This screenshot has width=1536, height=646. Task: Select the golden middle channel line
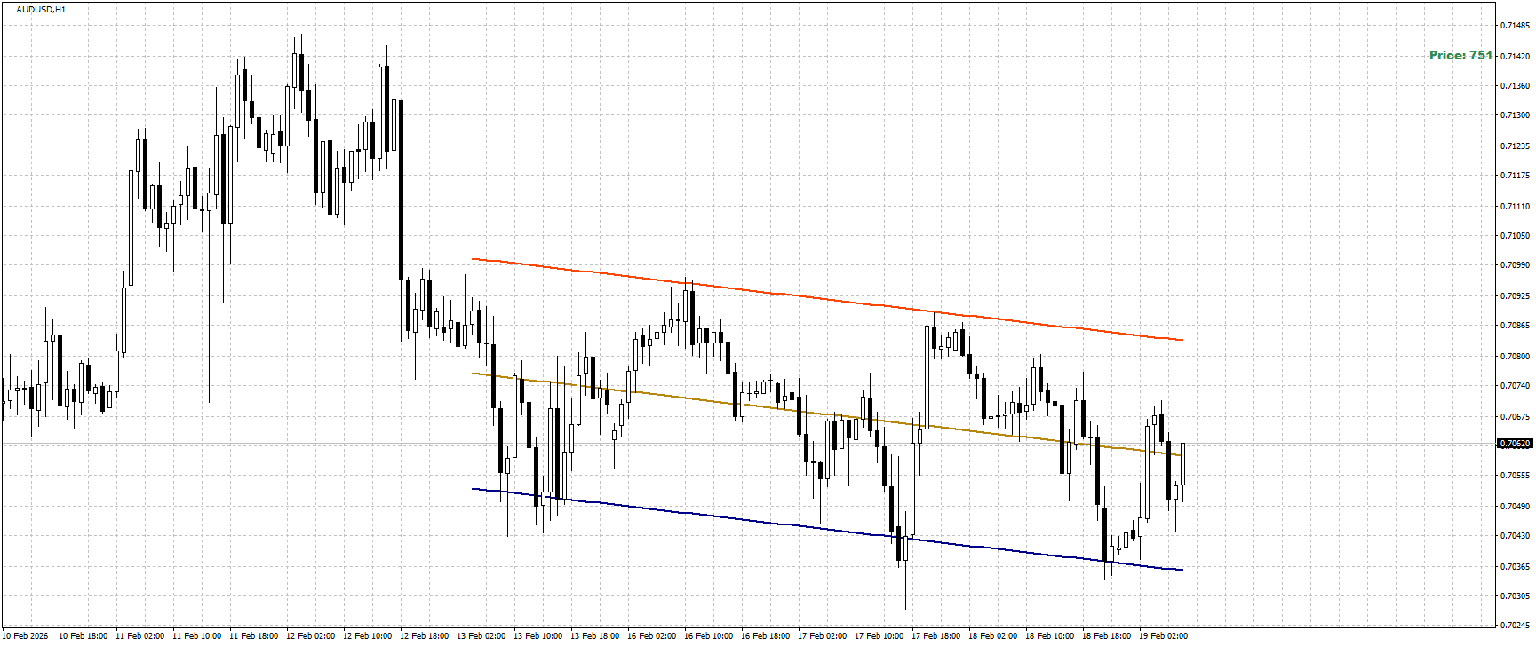tap(826, 414)
